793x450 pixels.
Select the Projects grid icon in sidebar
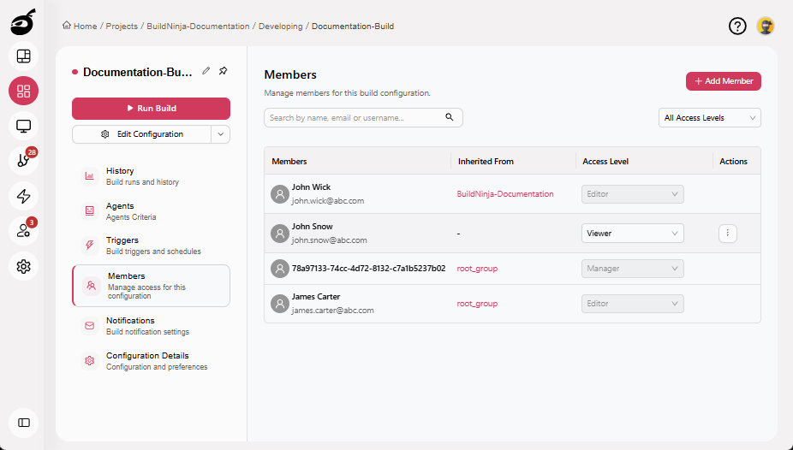[x=23, y=91]
